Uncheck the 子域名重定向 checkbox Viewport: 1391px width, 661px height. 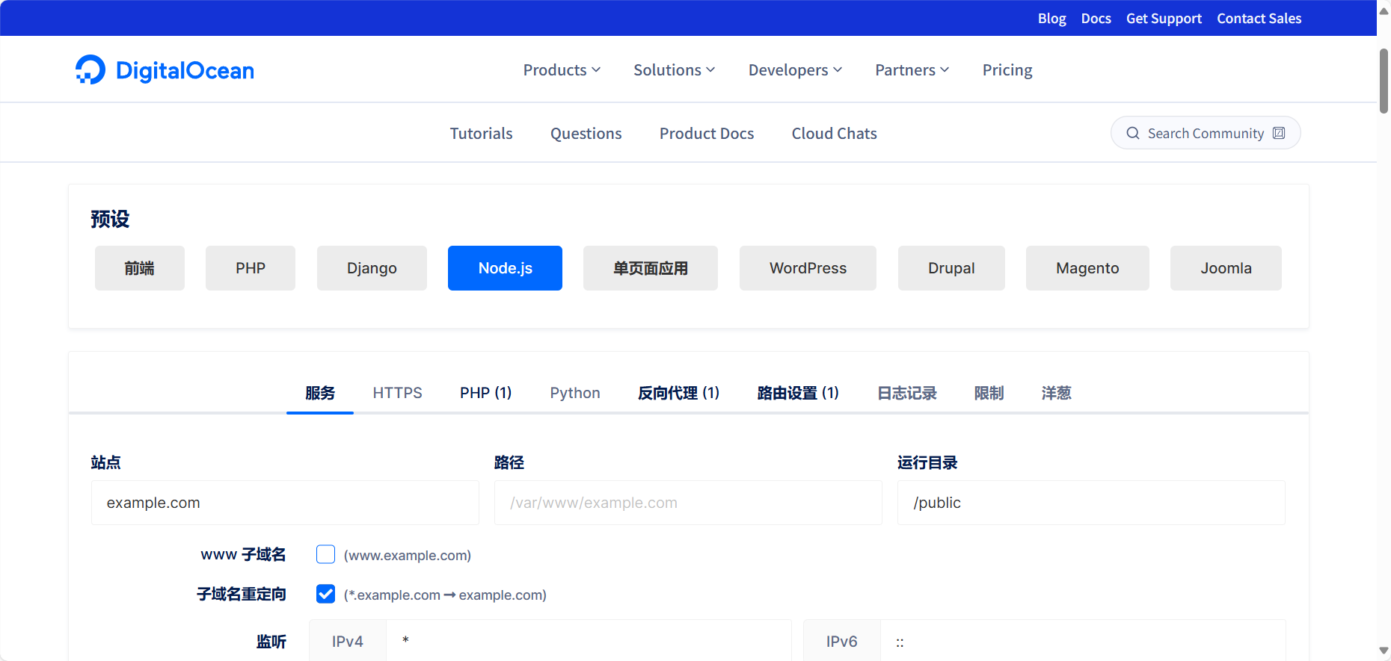[325, 594]
